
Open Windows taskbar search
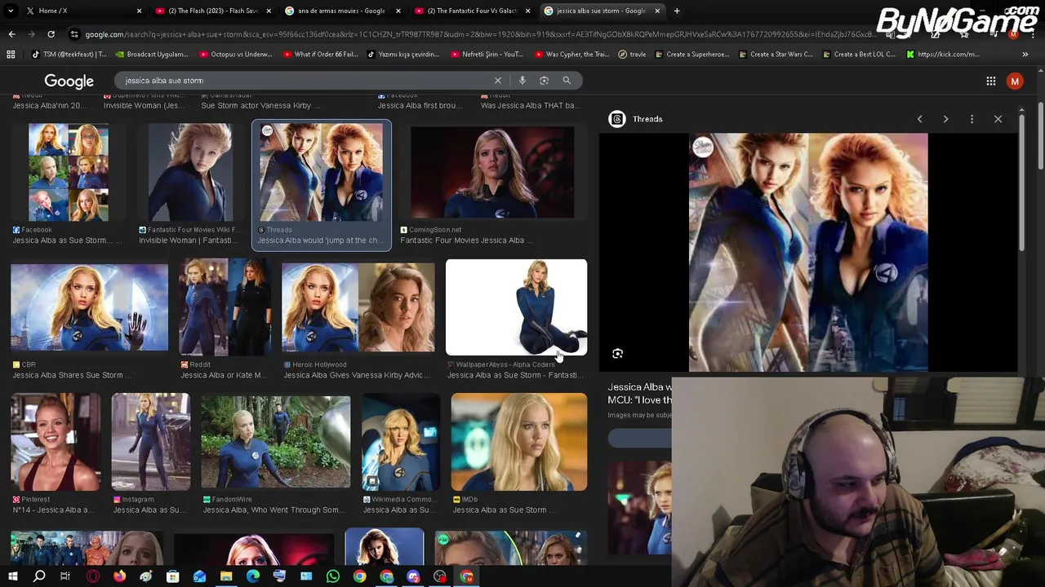pos(38,577)
